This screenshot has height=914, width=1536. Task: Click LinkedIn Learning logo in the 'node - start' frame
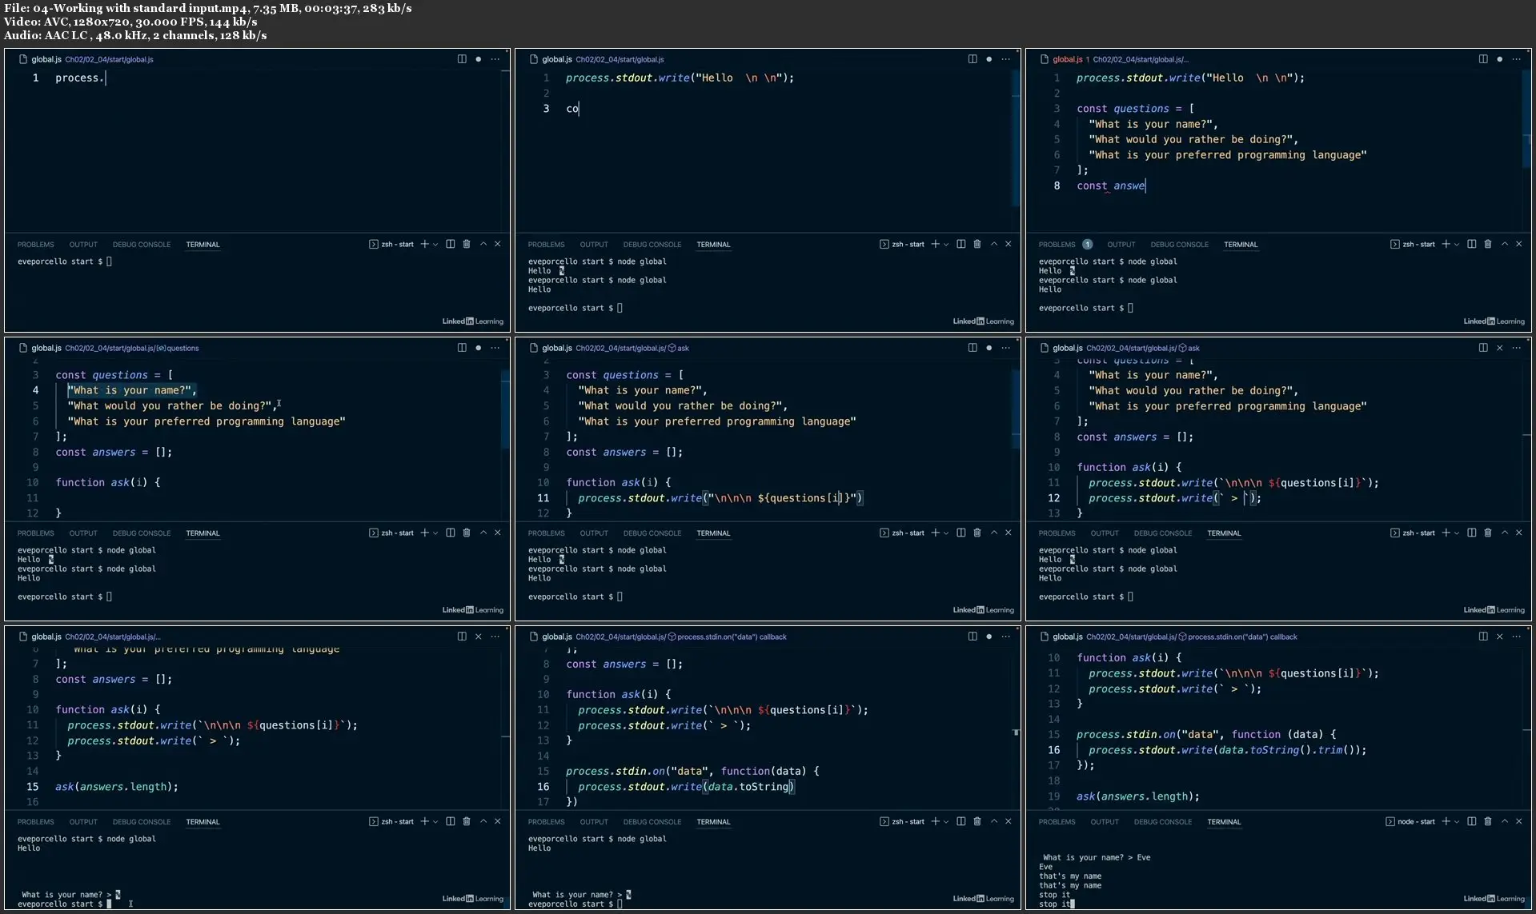[1494, 898]
